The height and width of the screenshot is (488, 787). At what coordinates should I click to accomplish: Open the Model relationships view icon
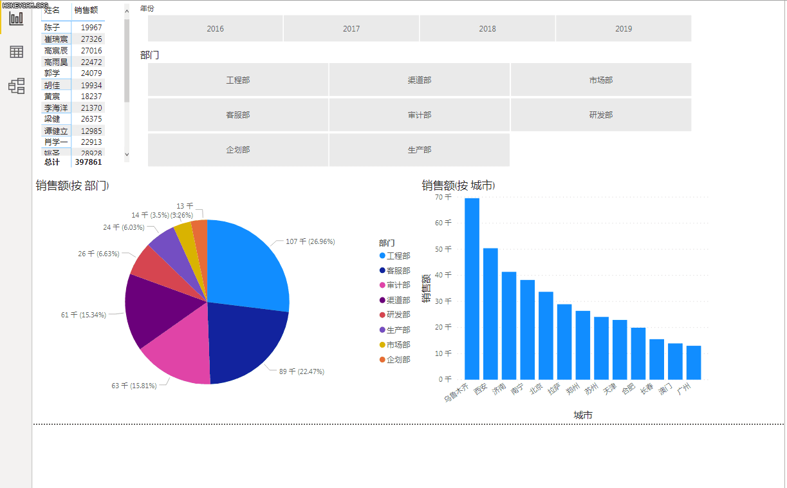[x=16, y=86]
